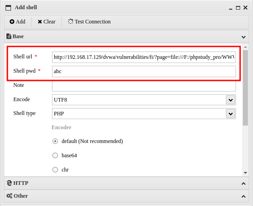This screenshot has width=253, height=206.
Task: Select the chr encoder option
Action: pyautogui.click(x=55, y=170)
